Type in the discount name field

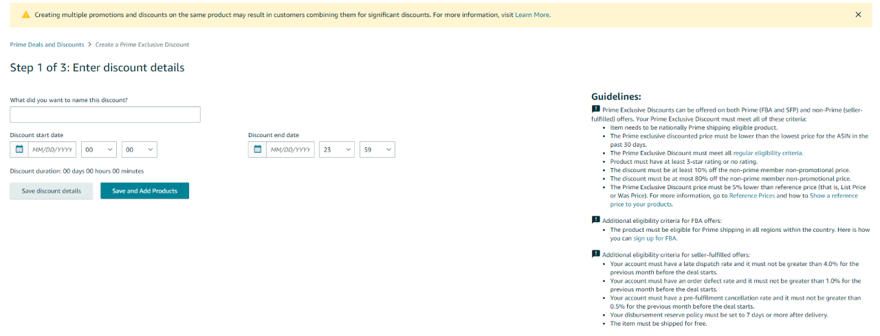pyautogui.click(x=105, y=115)
